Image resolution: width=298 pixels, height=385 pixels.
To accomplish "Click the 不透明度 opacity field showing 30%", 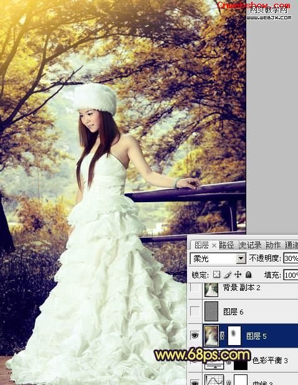I will coord(291,258).
